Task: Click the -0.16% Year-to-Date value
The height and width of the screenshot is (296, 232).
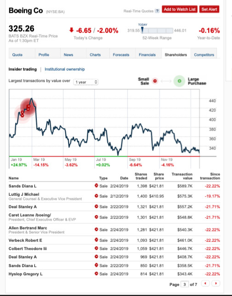Action: point(209,30)
